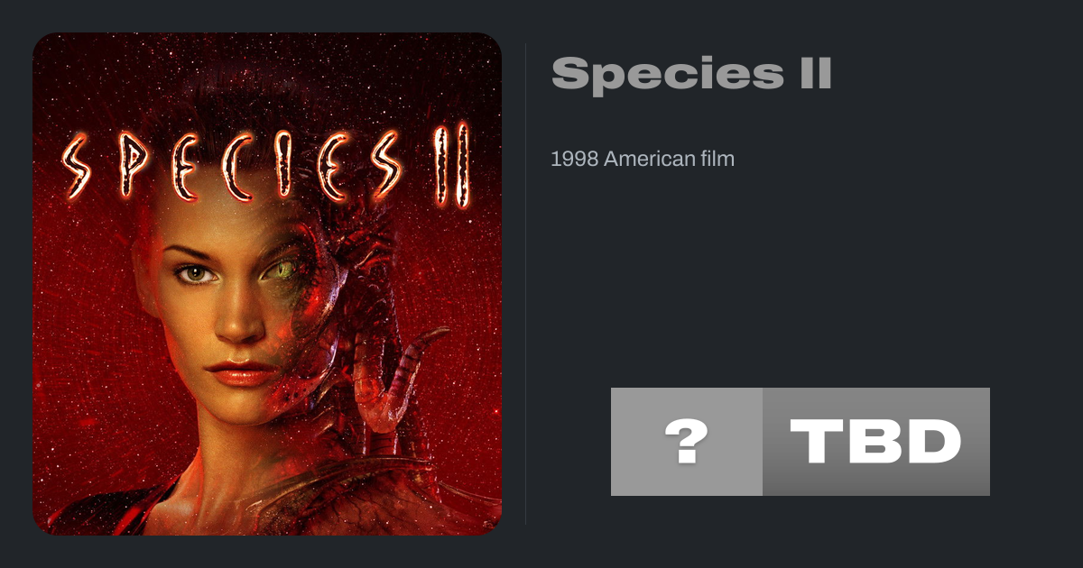Image resolution: width=1083 pixels, height=568 pixels.
Task: Click the glowing SPECIES logo on the poster
Action: 230,167
